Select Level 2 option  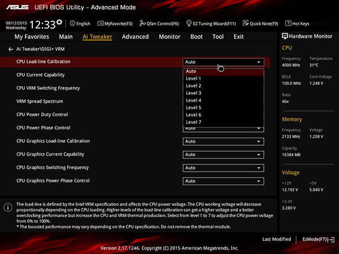click(x=223, y=86)
